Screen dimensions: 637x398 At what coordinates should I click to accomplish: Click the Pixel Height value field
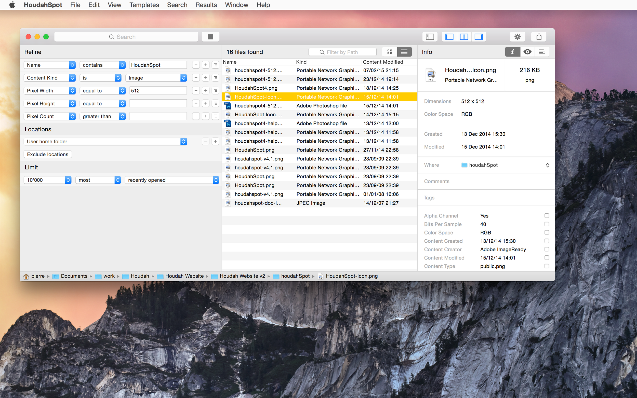(158, 103)
